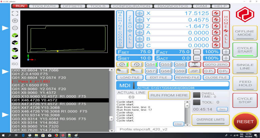Home the B axis using its red icon
Viewport: 260px width, 138px height.
click(x=216, y=39)
